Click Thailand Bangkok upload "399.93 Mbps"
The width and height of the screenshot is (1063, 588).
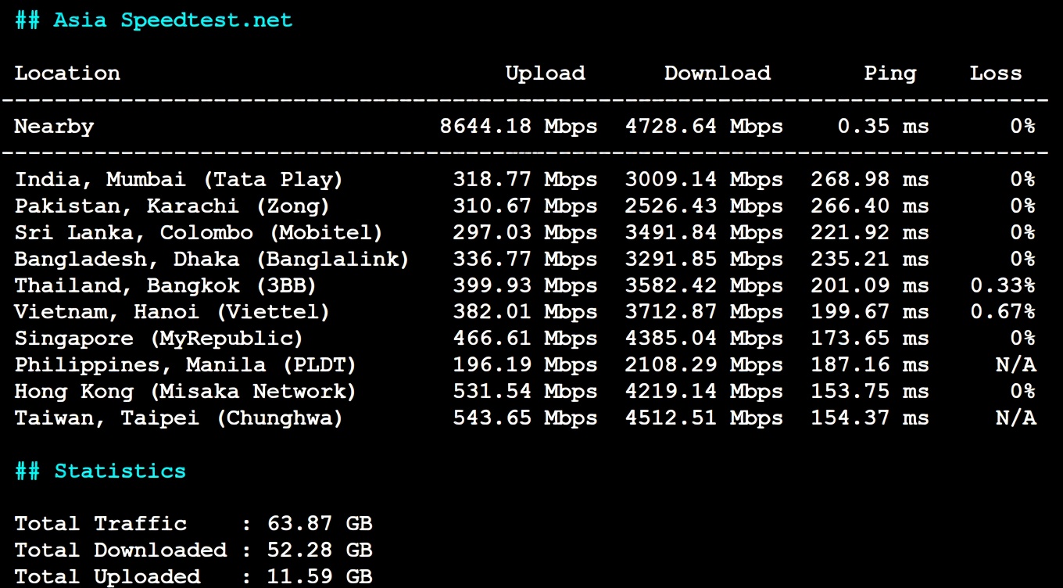pos(525,286)
